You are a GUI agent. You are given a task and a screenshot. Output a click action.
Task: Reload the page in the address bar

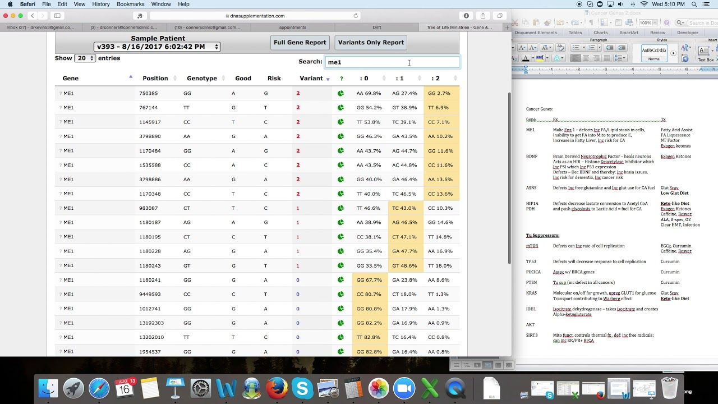356,16
